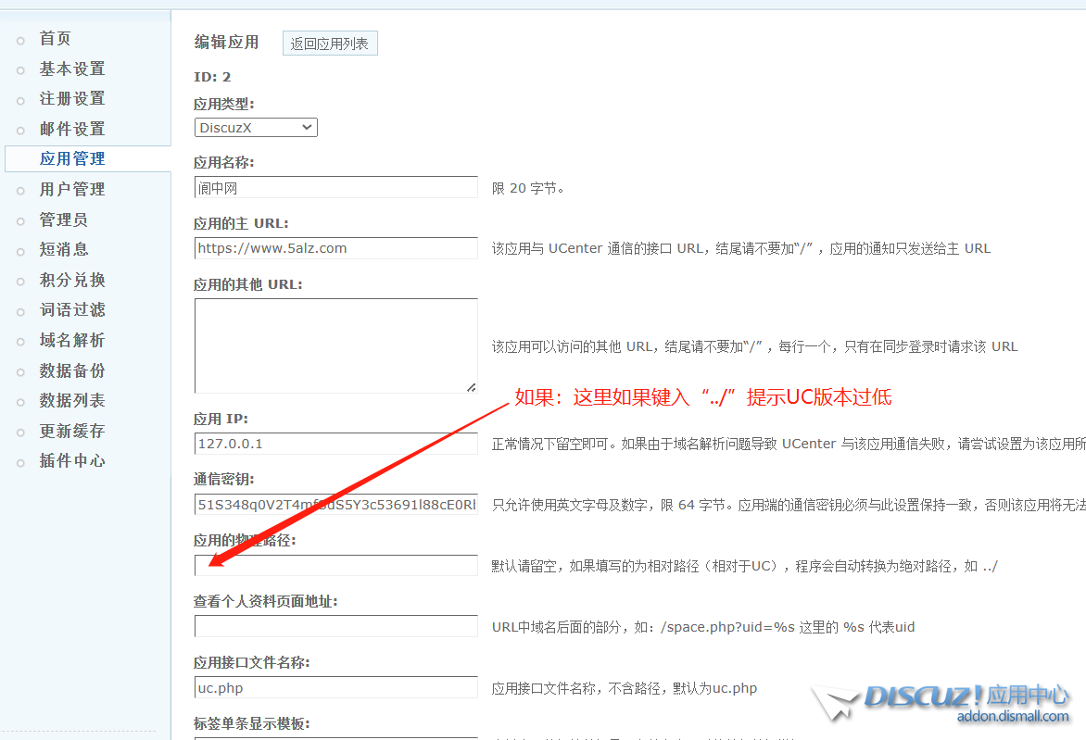Screen dimensions: 1086x740
Task: Expand the 应用类型 DiscuzX dropdown
Action: tap(256, 128)
